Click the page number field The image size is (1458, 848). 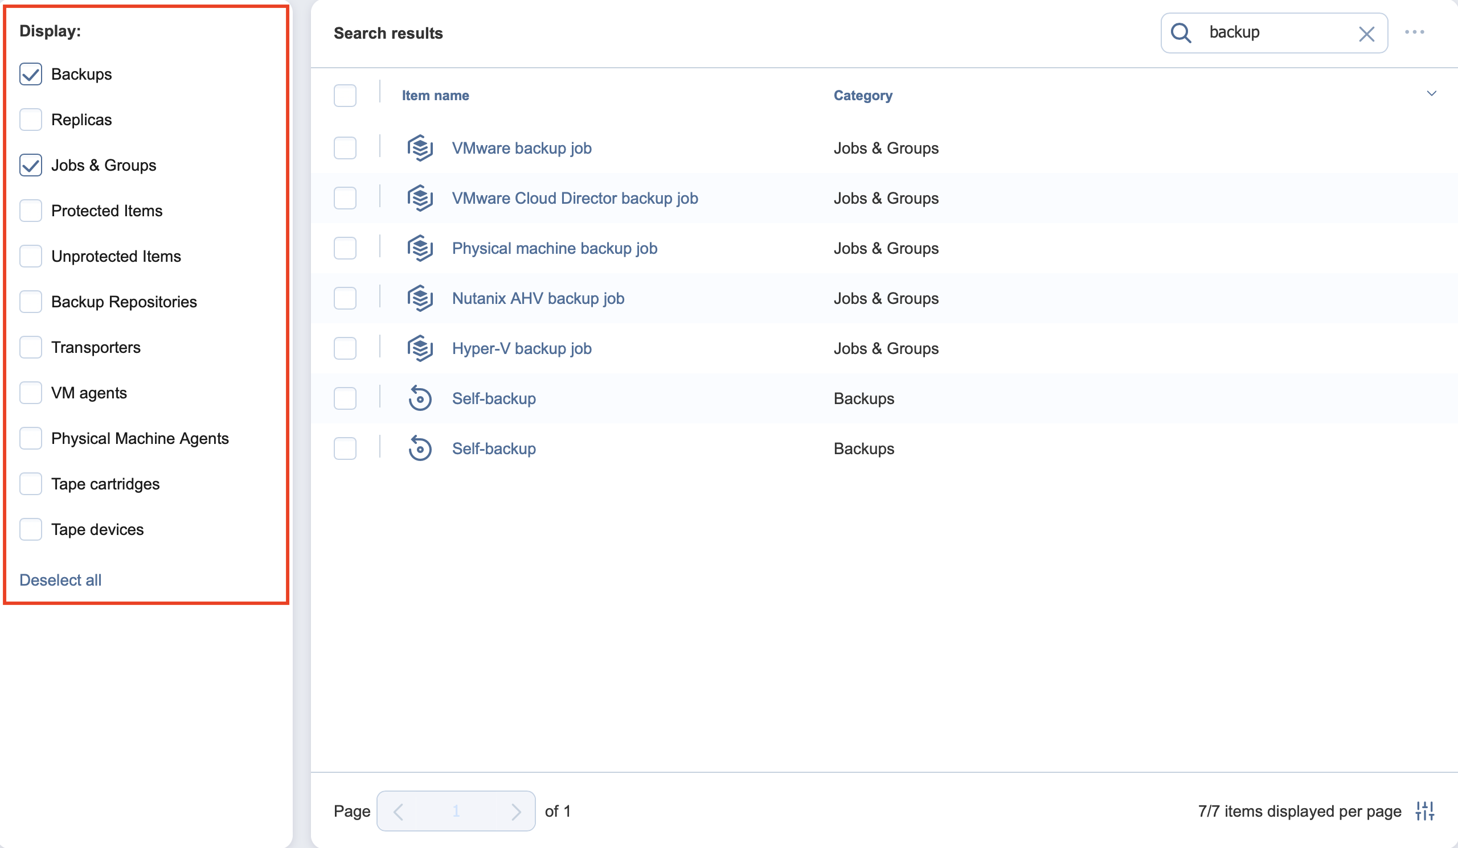456,812
